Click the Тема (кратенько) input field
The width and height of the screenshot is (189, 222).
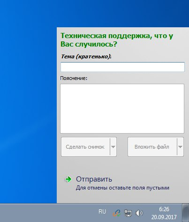click(x=122, y=67)
